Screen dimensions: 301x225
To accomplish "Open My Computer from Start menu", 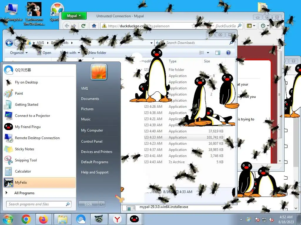I will pyautogui.click(x=92, y=130).
